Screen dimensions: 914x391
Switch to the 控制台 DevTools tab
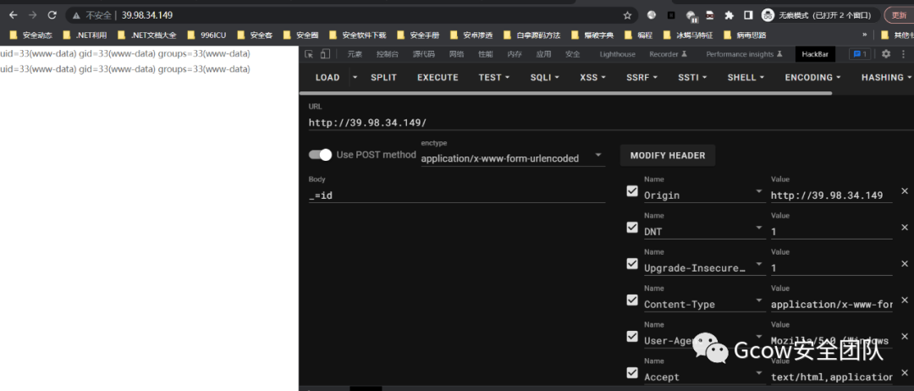coord(387,54)
